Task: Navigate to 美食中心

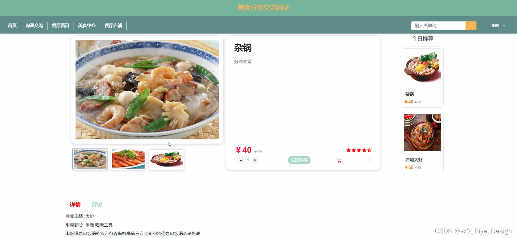Action: point(87,25)
